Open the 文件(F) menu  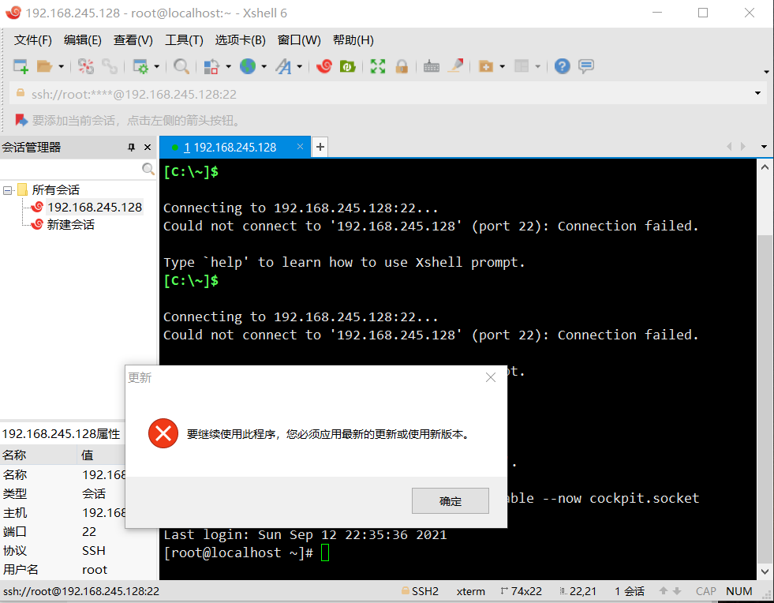pos(32,40)
